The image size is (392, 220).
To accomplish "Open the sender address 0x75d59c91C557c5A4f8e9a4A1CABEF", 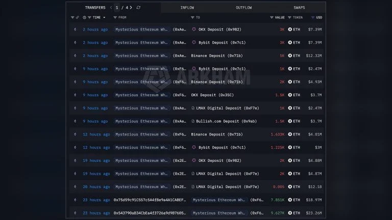I will 150,200.
